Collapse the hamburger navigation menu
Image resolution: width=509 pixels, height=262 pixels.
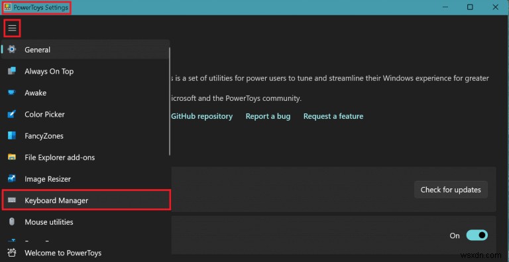coord(12,28)
